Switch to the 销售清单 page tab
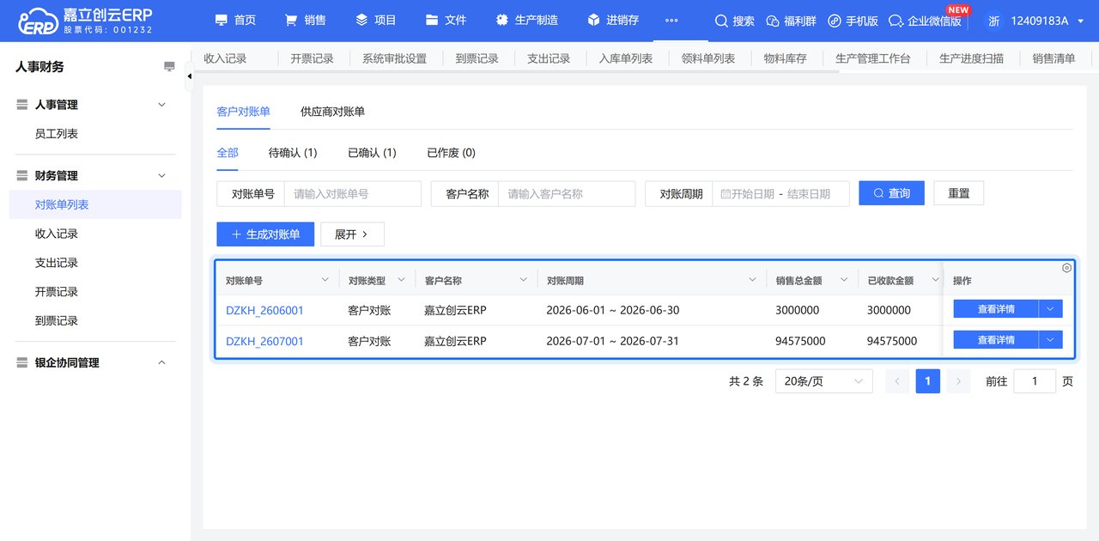Screen dimensions: 1099x541 pyautogui.click(x=1053, y=58)
